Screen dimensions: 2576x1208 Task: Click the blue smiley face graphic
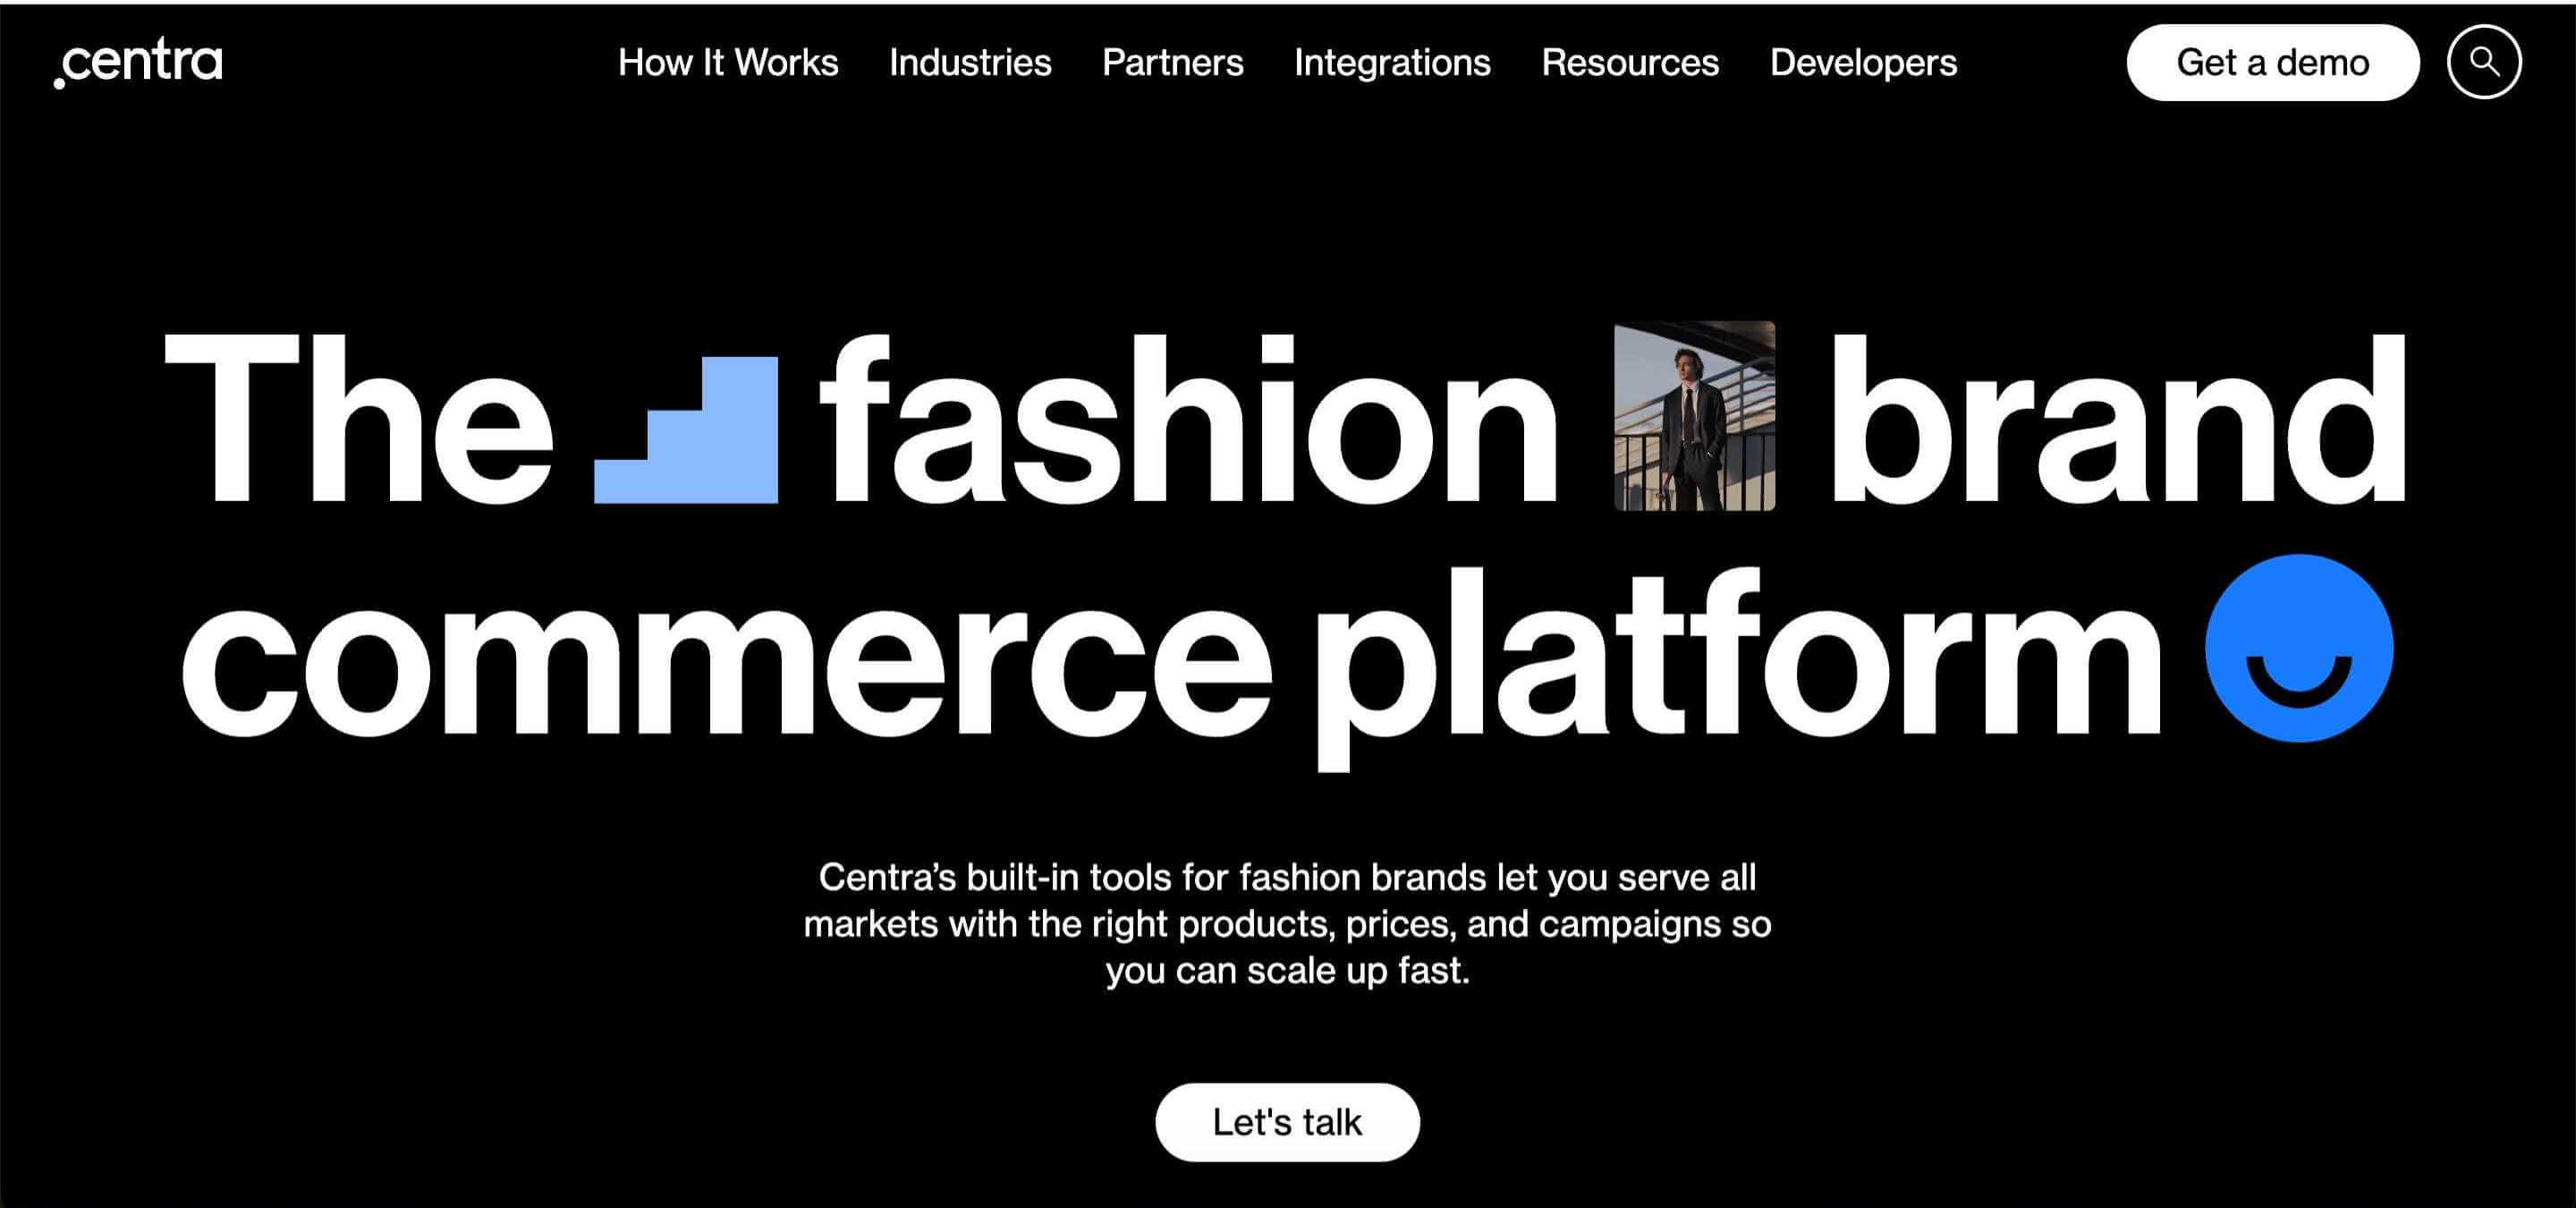2299,648
